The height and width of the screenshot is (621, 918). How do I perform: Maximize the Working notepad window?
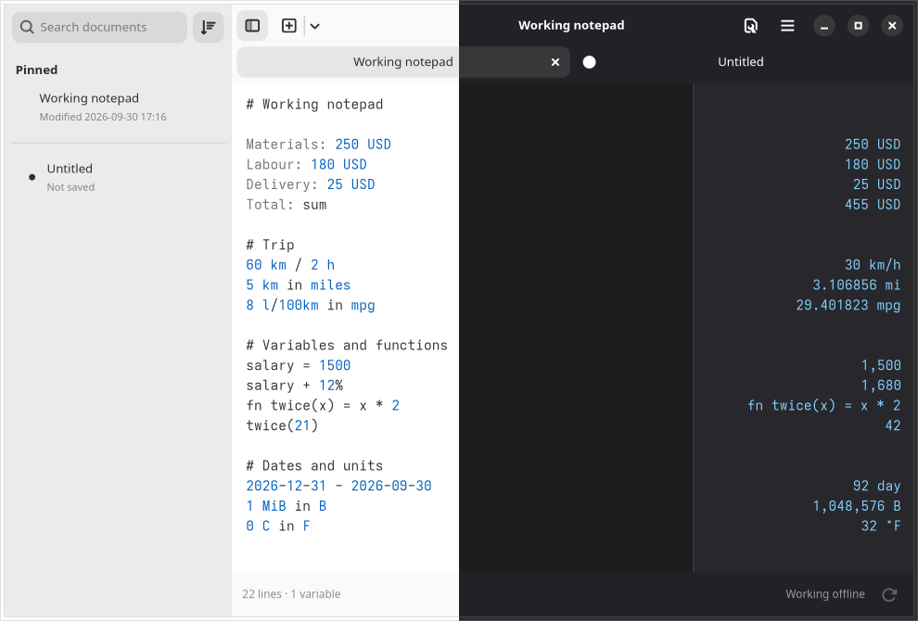pos(859,26)
